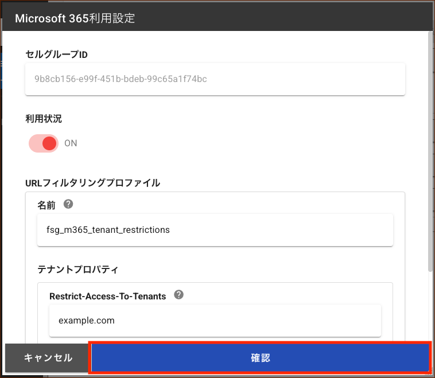Image resolution: width=435 pixels, height=378 pixels.
Task: Click the セルグループID label
Action: (x=57, y=54)
